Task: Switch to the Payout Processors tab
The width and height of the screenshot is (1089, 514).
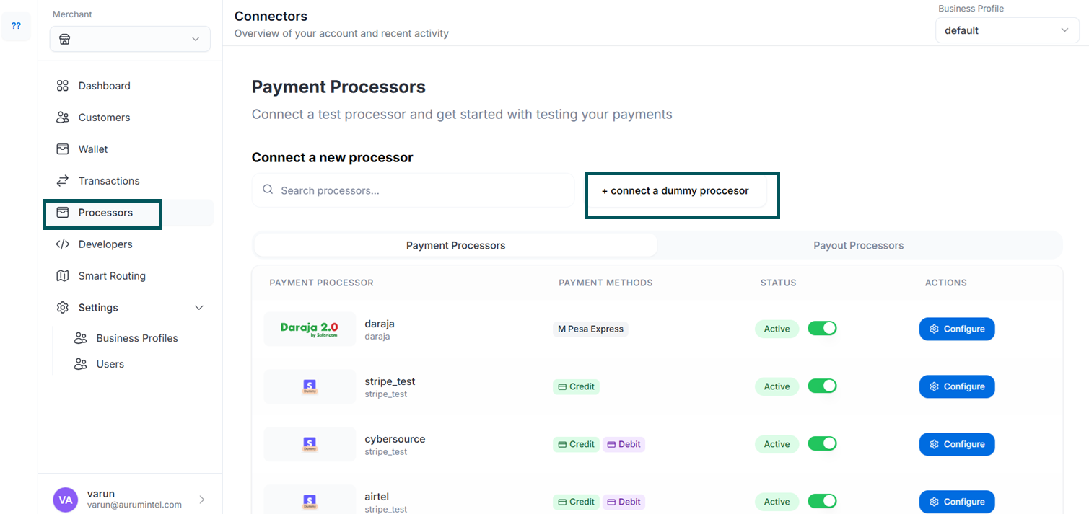Action: [x=858, y=245]
